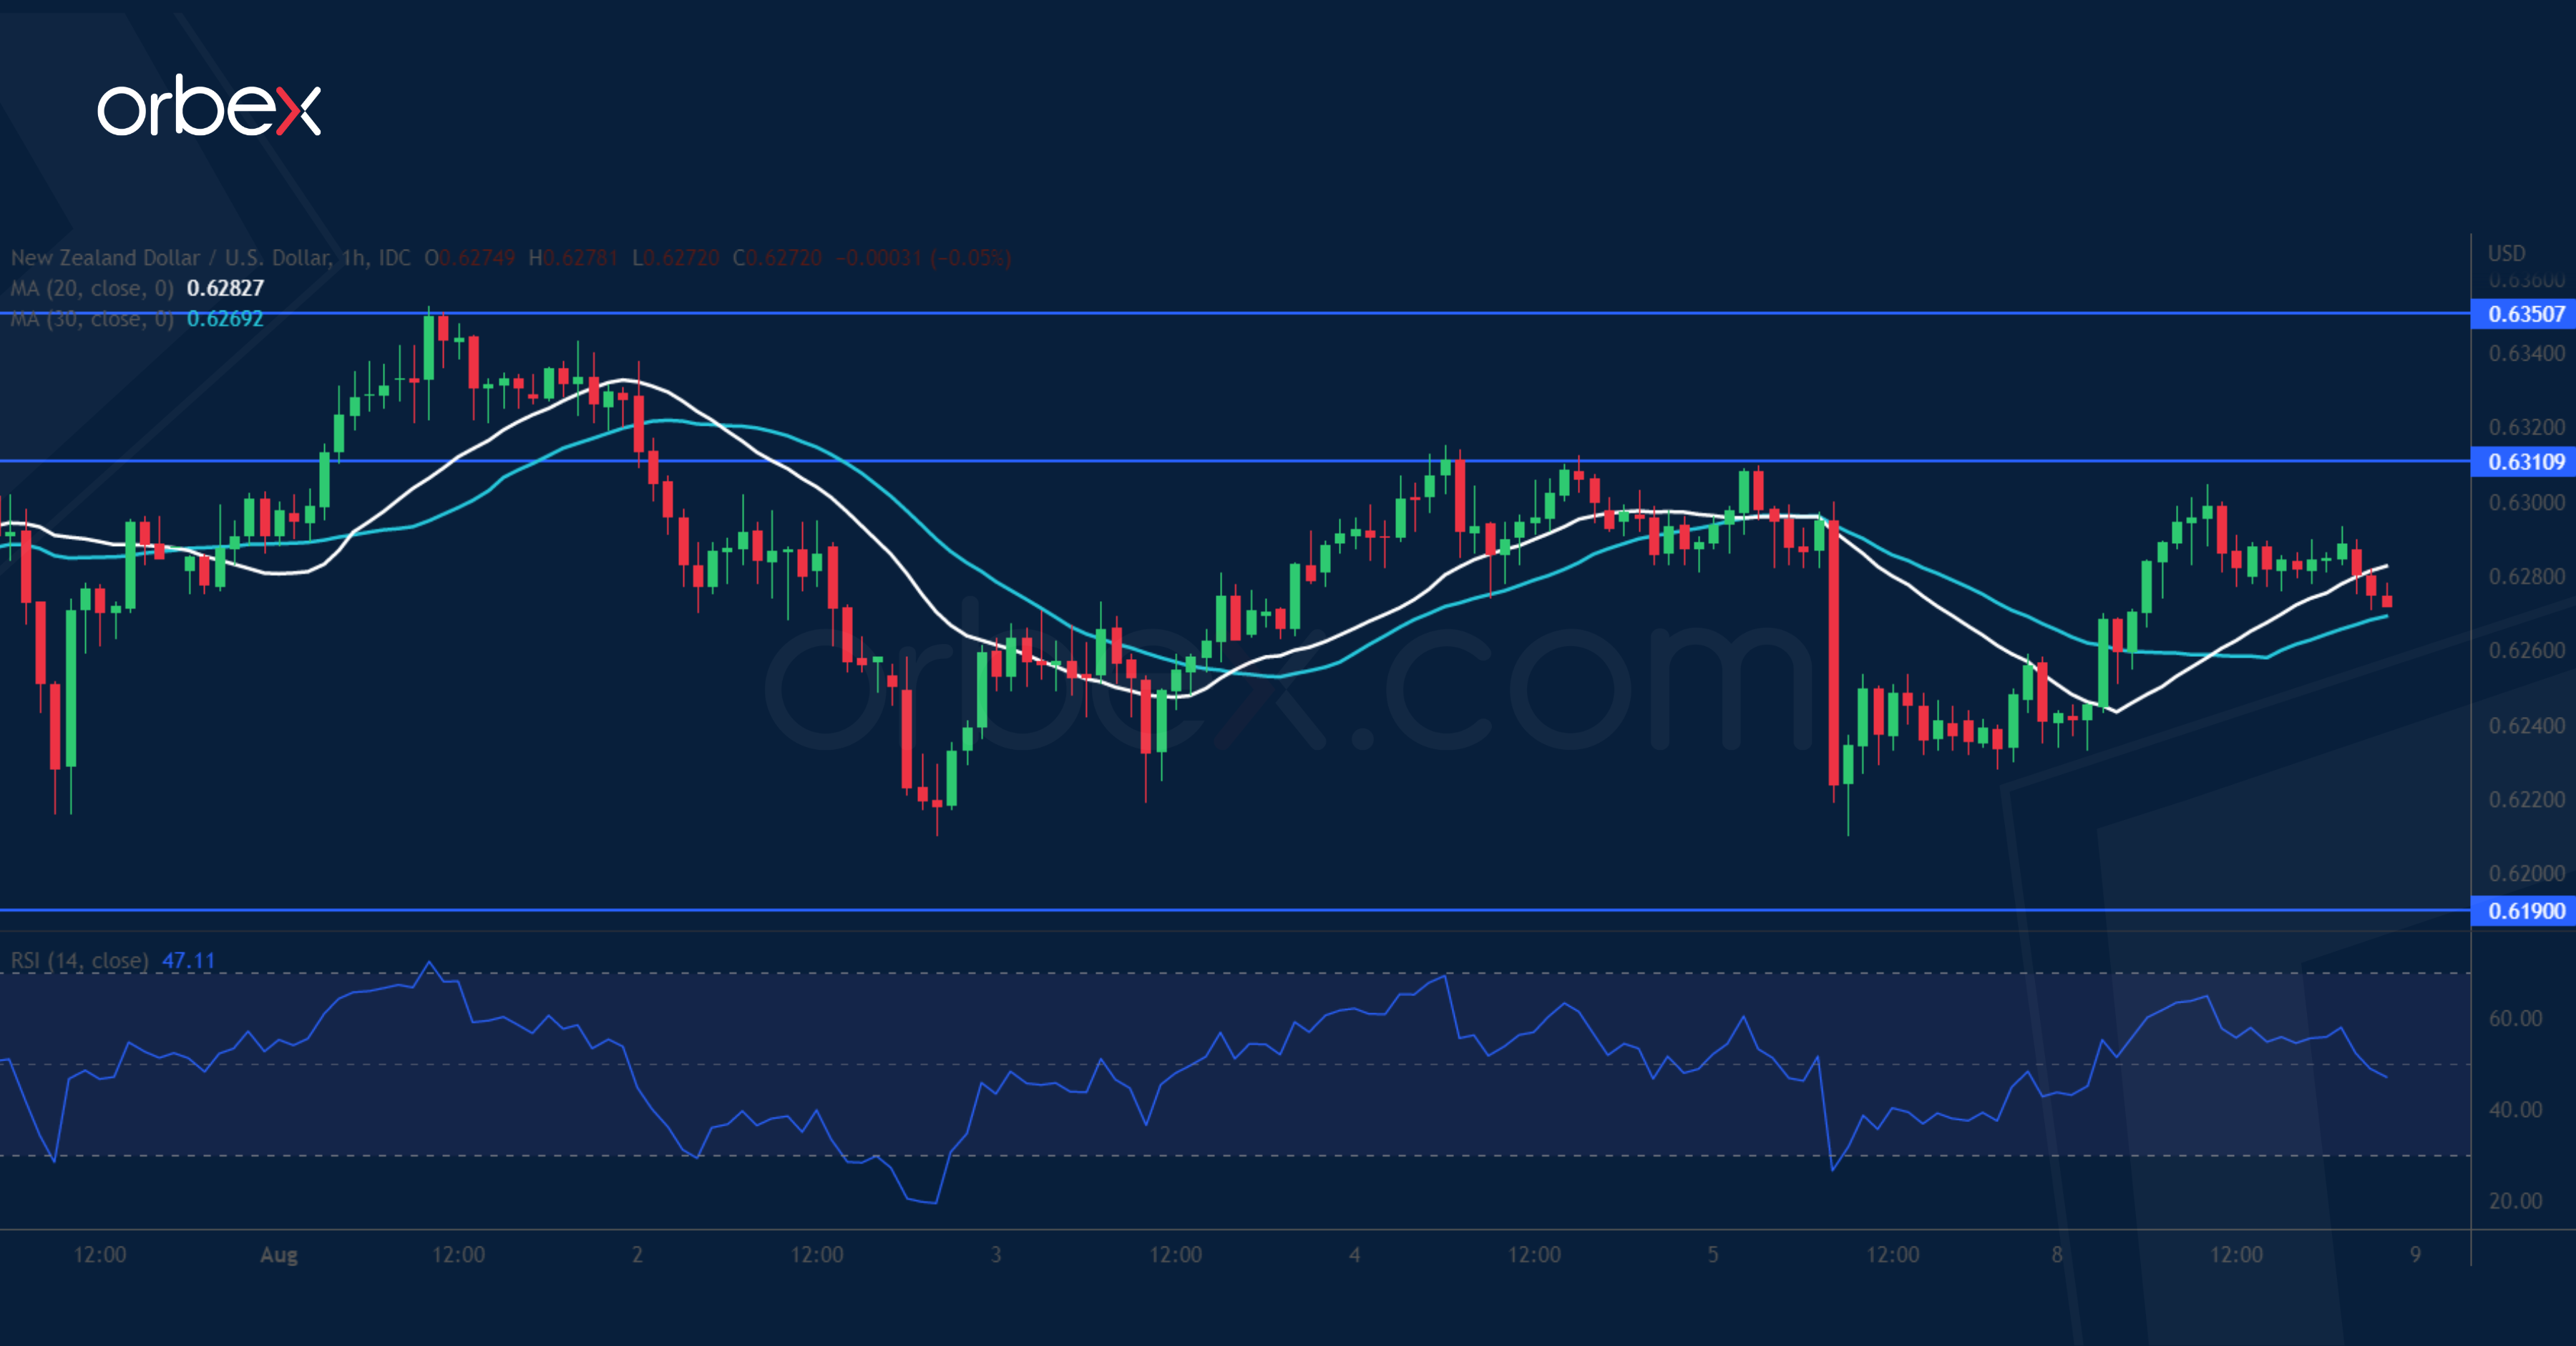2576x1346 pixels.
Task: Click the RSI (14, close) indicator label
Action: [79, 961]
